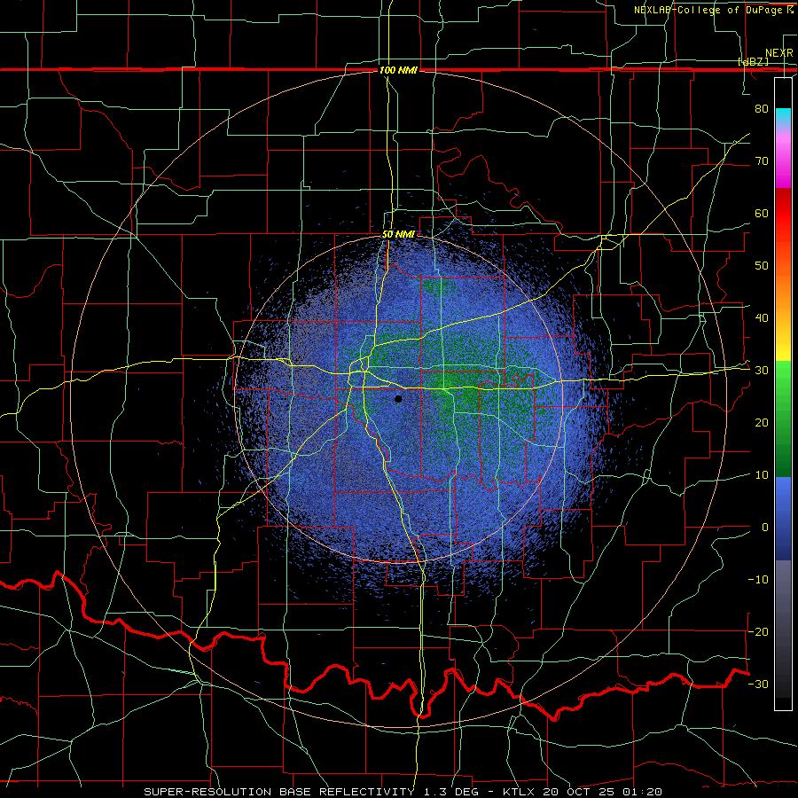Click the [dBZ] unit label
This screenshot has width=798, height=798.
753,62
